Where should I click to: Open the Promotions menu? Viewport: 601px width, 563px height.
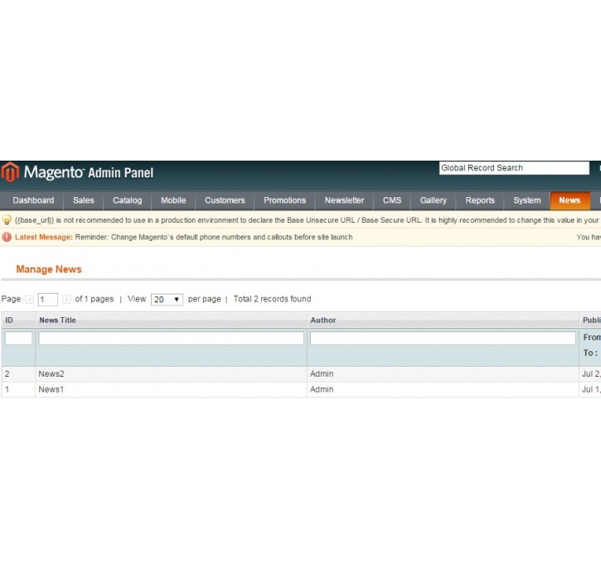click(x=285, y=200)
